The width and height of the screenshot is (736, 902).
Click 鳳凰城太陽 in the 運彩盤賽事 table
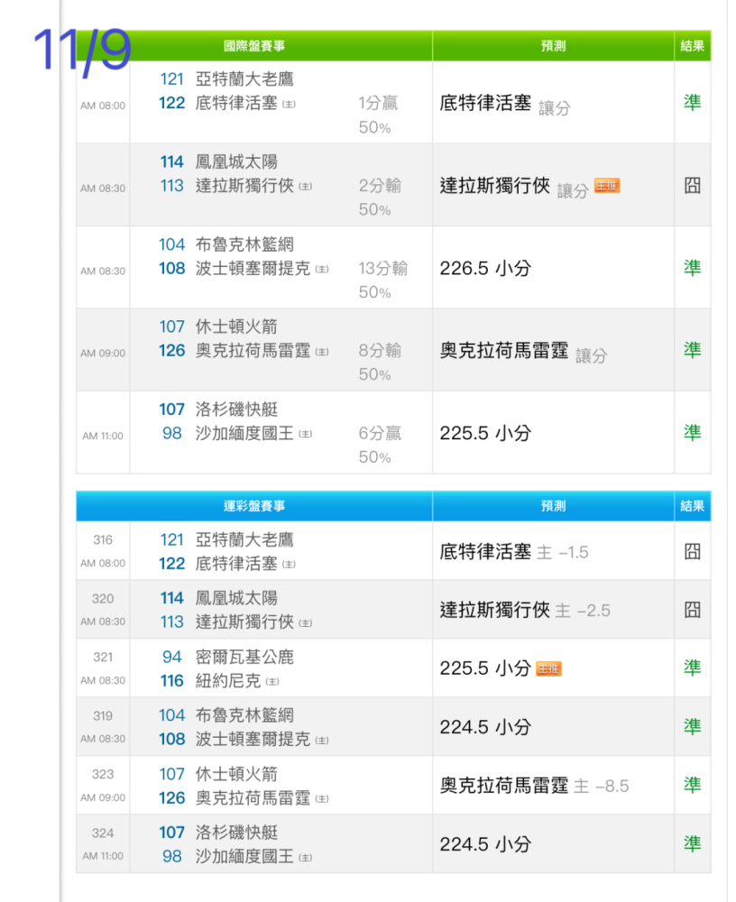[236, 598]
